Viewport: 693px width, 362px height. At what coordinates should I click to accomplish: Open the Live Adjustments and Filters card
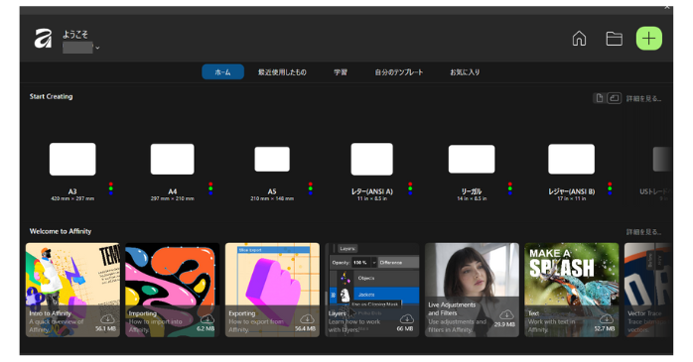(x=472, y=290)
